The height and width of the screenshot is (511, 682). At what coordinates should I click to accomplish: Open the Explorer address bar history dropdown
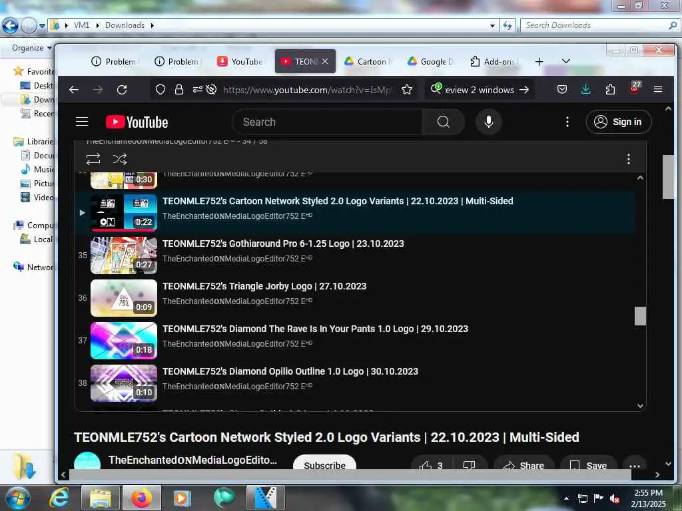coord(492,26)
